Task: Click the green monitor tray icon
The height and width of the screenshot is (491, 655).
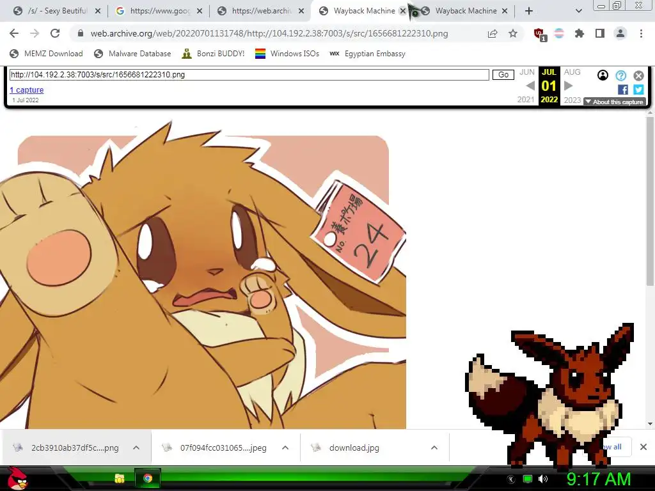Action: [528, 479]
